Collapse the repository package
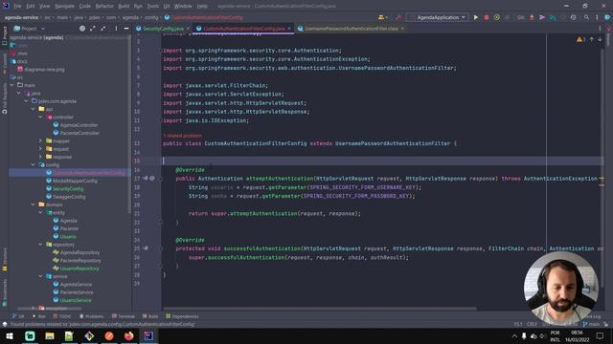613x344 pixels. tap(40, 245)
